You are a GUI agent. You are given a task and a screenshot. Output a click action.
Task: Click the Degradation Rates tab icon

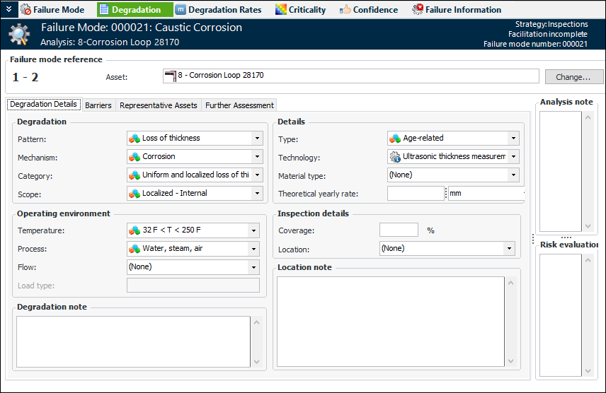coord(181,10)
